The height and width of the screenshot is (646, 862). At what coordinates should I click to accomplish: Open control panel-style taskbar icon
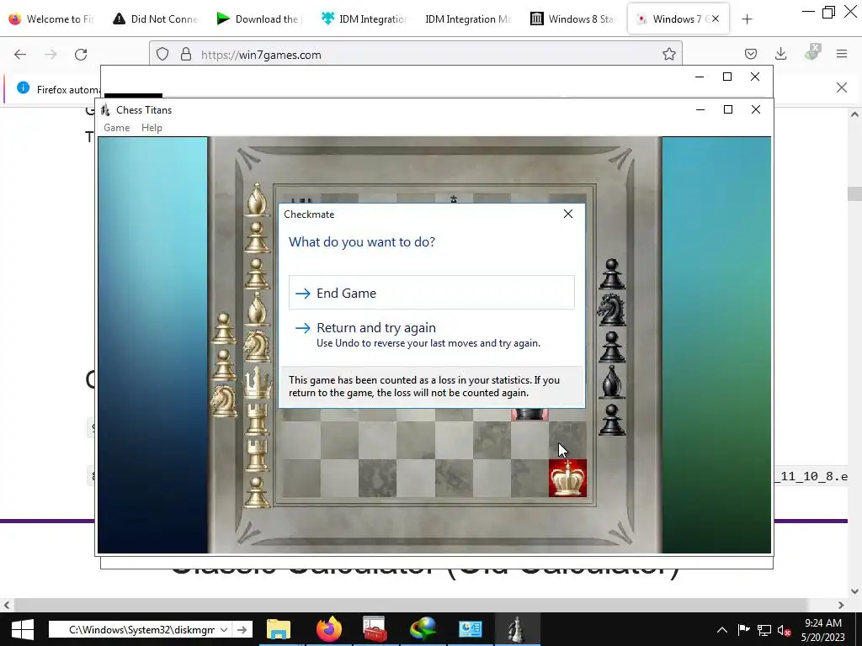click(x=470, y=629)
